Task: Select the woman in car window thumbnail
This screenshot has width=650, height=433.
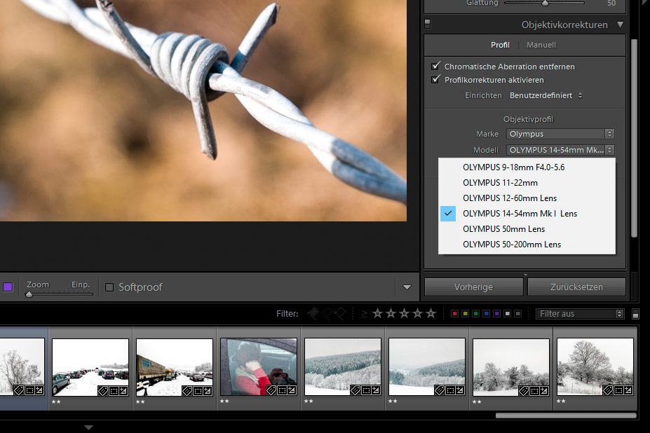Action: [259, 366]
